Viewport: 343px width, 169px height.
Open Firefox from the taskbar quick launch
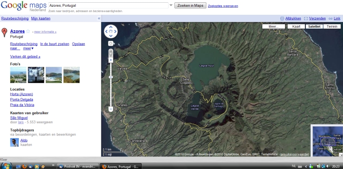pos(24,166)
